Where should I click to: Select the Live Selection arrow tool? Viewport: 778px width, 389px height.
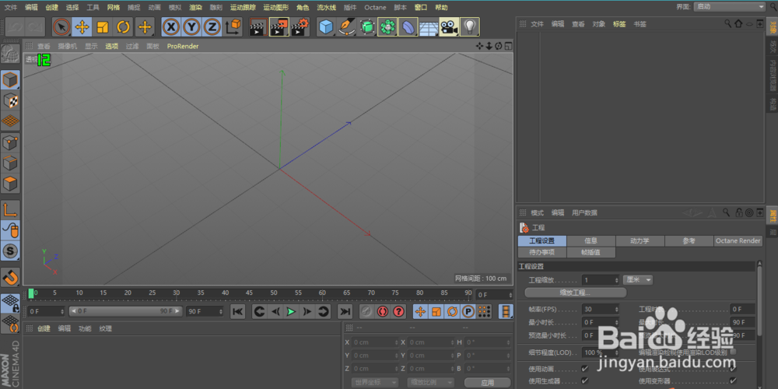click(x=61, y=26)
